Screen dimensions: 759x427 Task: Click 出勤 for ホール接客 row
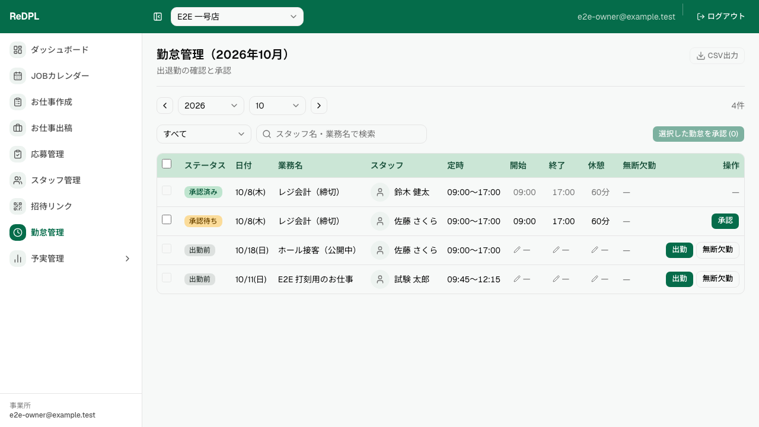680,250
